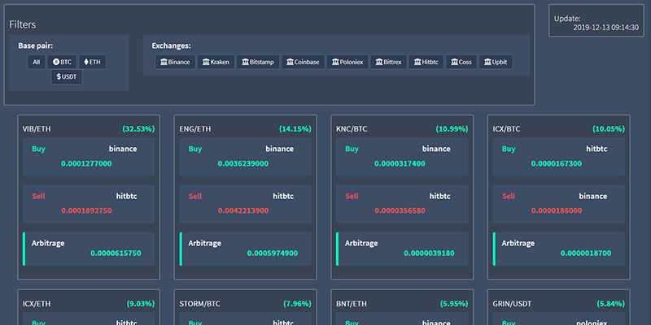Click ENG/ETH arbitrage value 0.0005974900

tap(273, 253)
